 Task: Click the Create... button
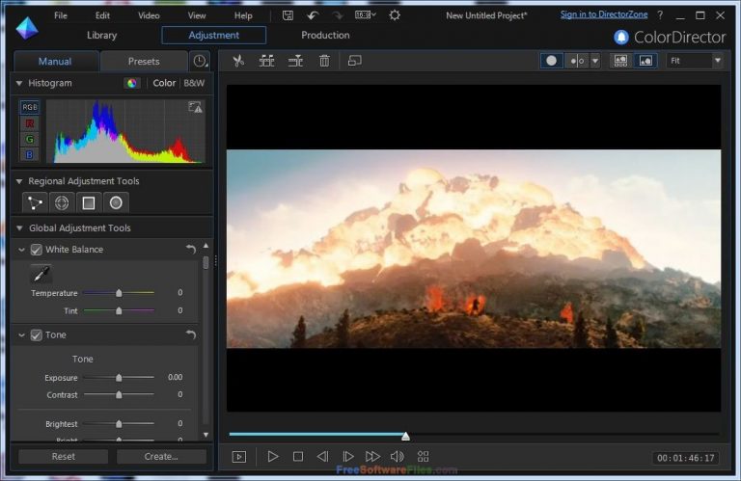pos(161,457)
